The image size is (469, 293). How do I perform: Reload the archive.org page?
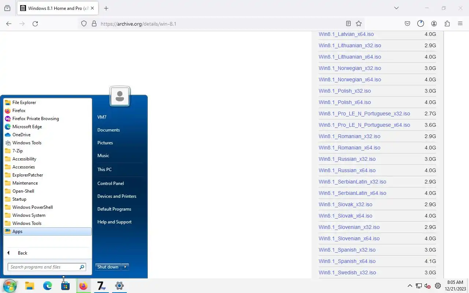click(x=35, y=24)
